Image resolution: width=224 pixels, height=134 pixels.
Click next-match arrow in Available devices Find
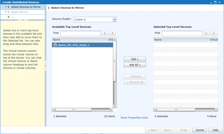[112, 33]
